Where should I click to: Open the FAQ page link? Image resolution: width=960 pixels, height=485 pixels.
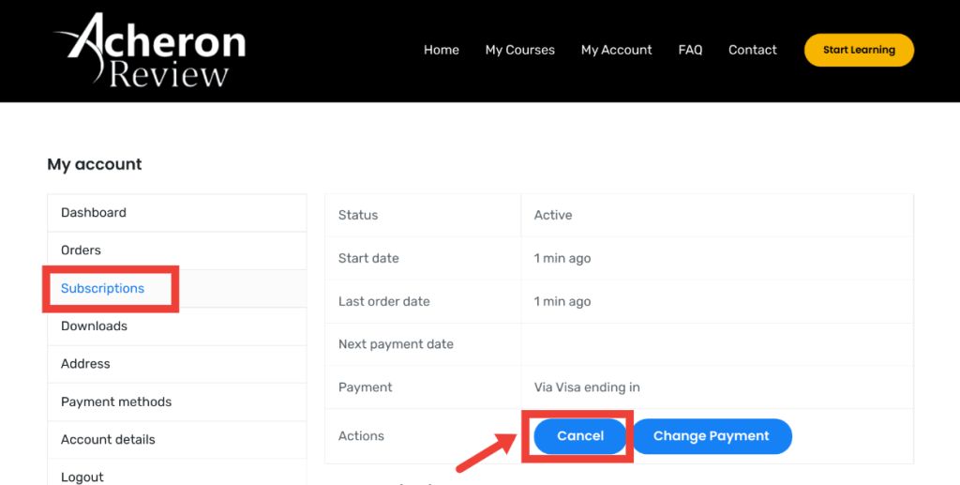pos(690,50)
